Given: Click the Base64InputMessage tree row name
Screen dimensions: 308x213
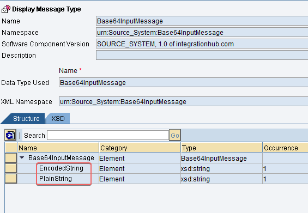Looking at the screenshot, I should tap(61, 158).
